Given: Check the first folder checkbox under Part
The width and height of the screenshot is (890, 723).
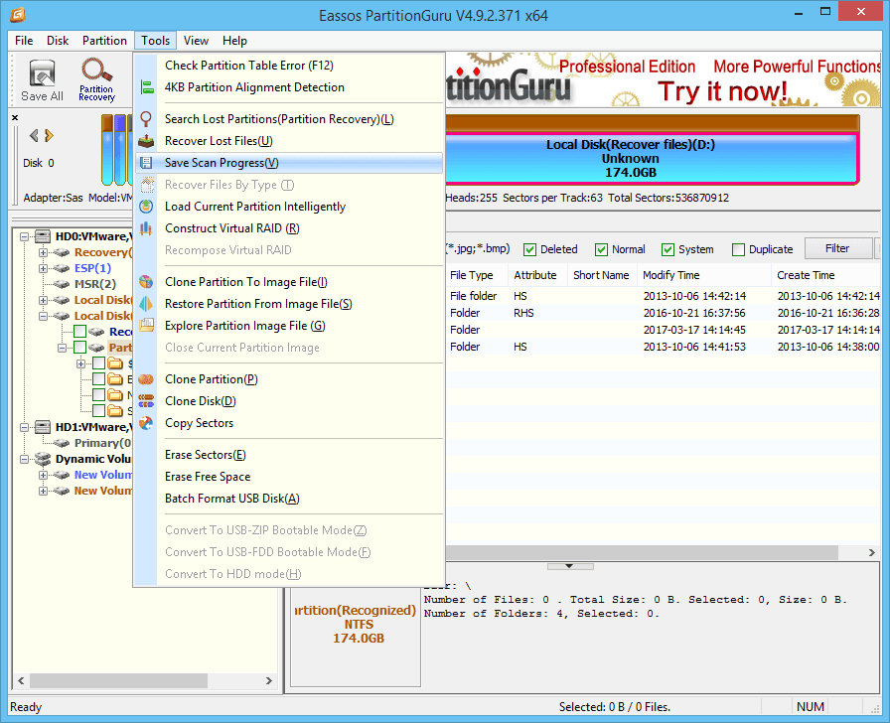Looking at the screenshot, I should 98,363.
